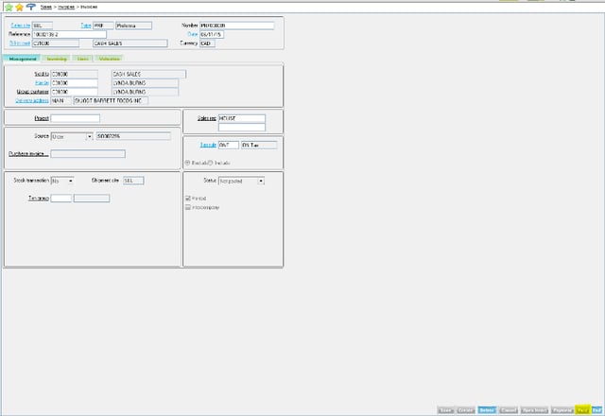
Task: Select the first tax radio button
Action: click(187, 163)
